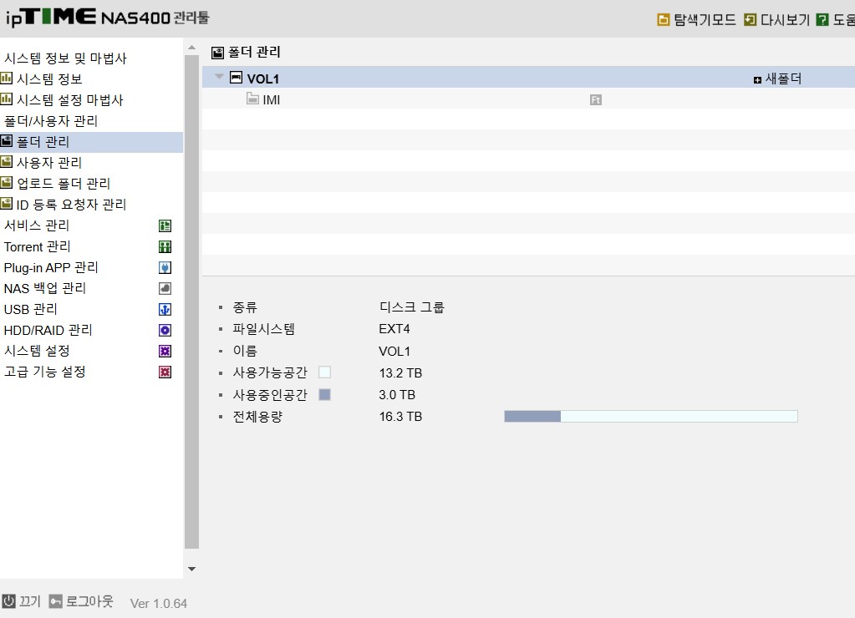855x618 pixels.
Task: Open the Plug-in APP 관리 plug icon
Action: click(165, 267)
